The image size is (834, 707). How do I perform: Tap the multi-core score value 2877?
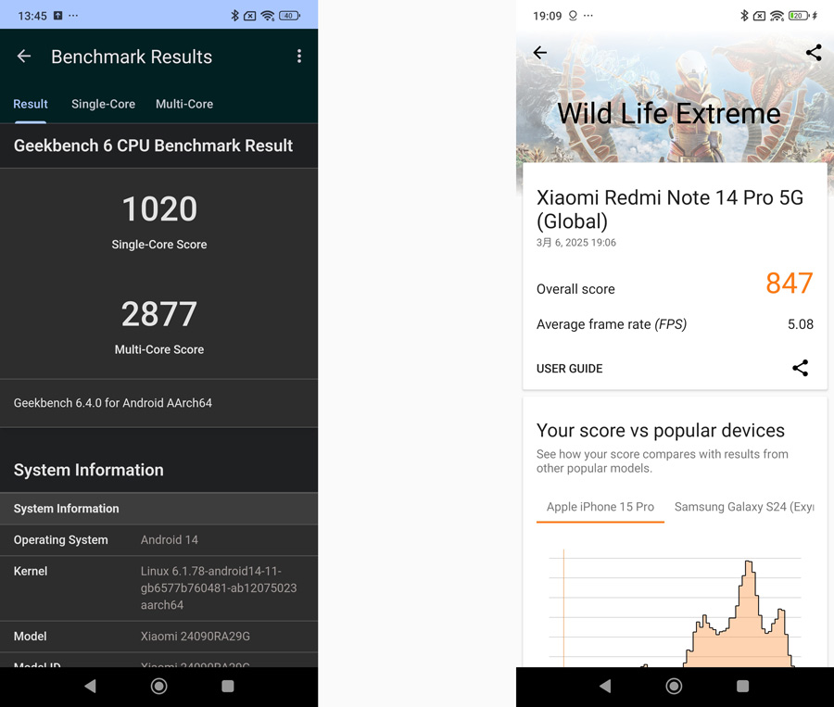click(x=159, y=314)
